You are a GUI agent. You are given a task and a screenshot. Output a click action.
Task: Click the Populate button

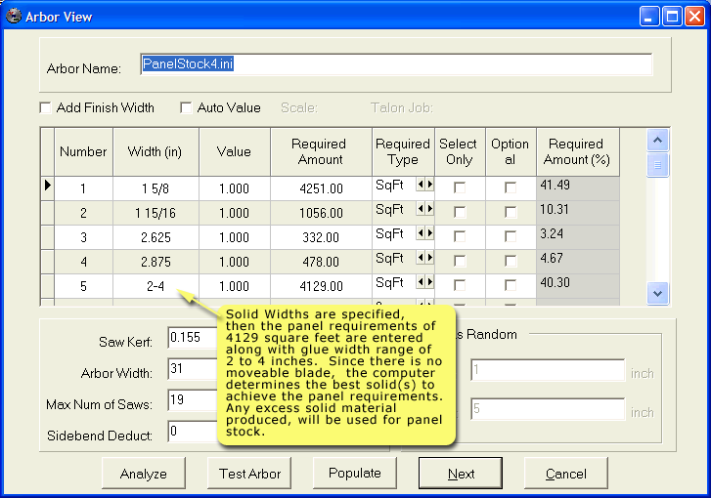pos(354,474)
